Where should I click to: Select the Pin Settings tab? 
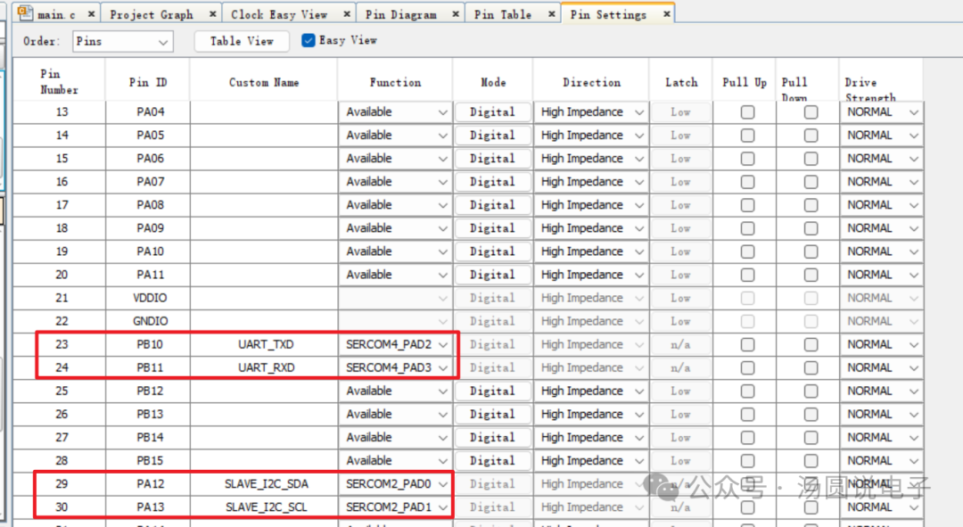[608, 14]
